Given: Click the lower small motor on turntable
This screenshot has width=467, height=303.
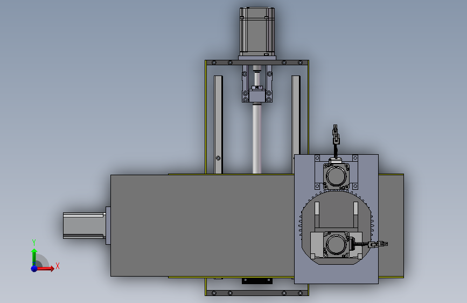Looking at the screenshot, I should click(336, 245).
